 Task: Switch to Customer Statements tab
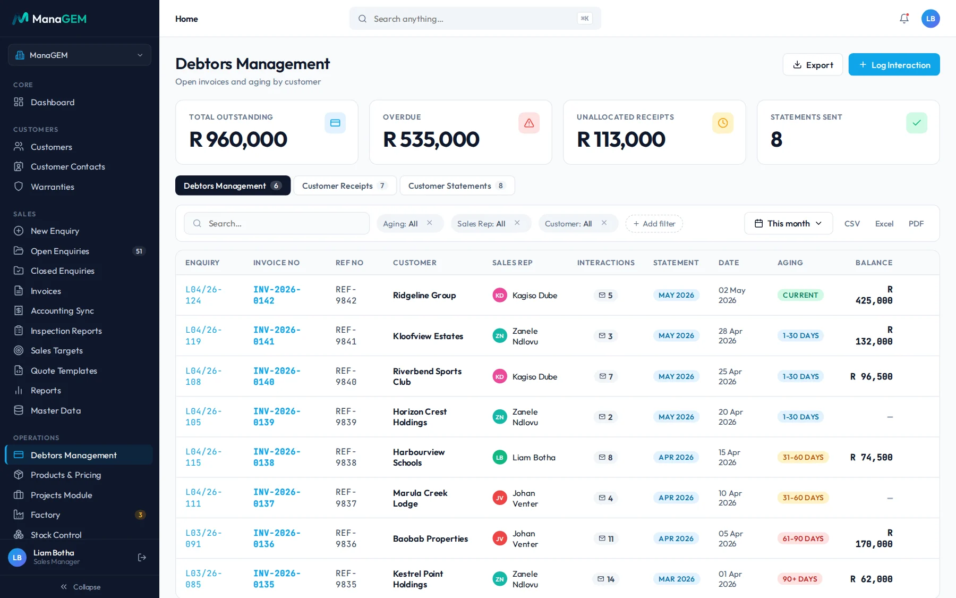457,186
